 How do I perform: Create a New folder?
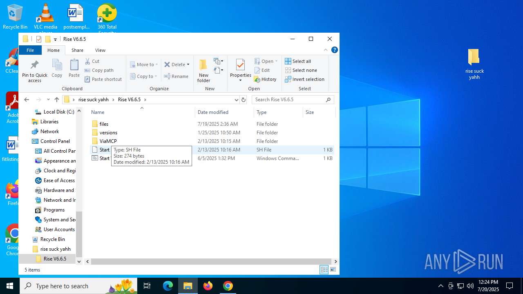pos(203,71)
